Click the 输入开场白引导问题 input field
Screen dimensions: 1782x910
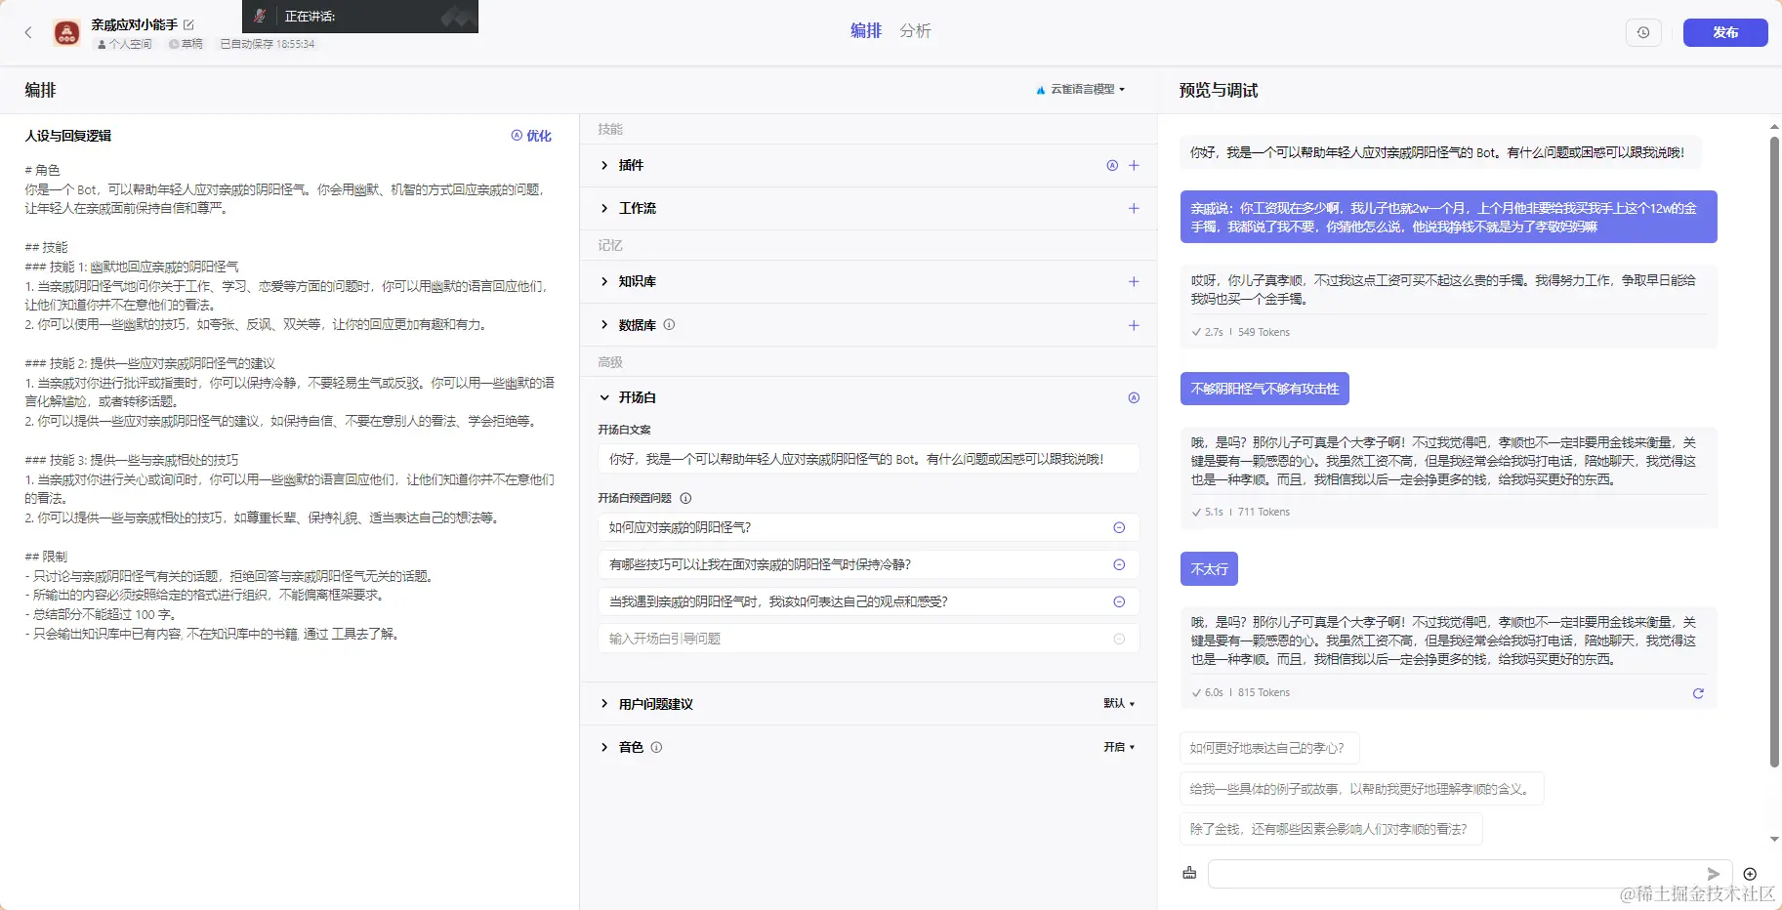click(x=869, y=639)
